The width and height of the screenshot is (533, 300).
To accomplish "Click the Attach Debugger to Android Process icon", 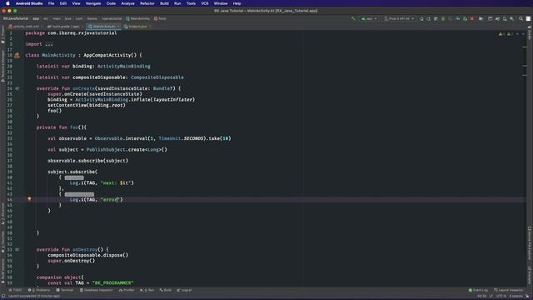I will 465,18.
